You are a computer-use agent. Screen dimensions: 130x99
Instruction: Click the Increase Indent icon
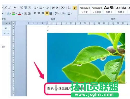[57, 8]
